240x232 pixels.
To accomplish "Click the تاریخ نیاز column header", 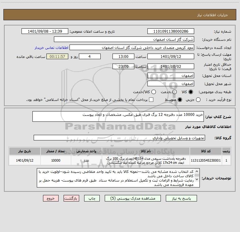I will (x=25, y=151).
